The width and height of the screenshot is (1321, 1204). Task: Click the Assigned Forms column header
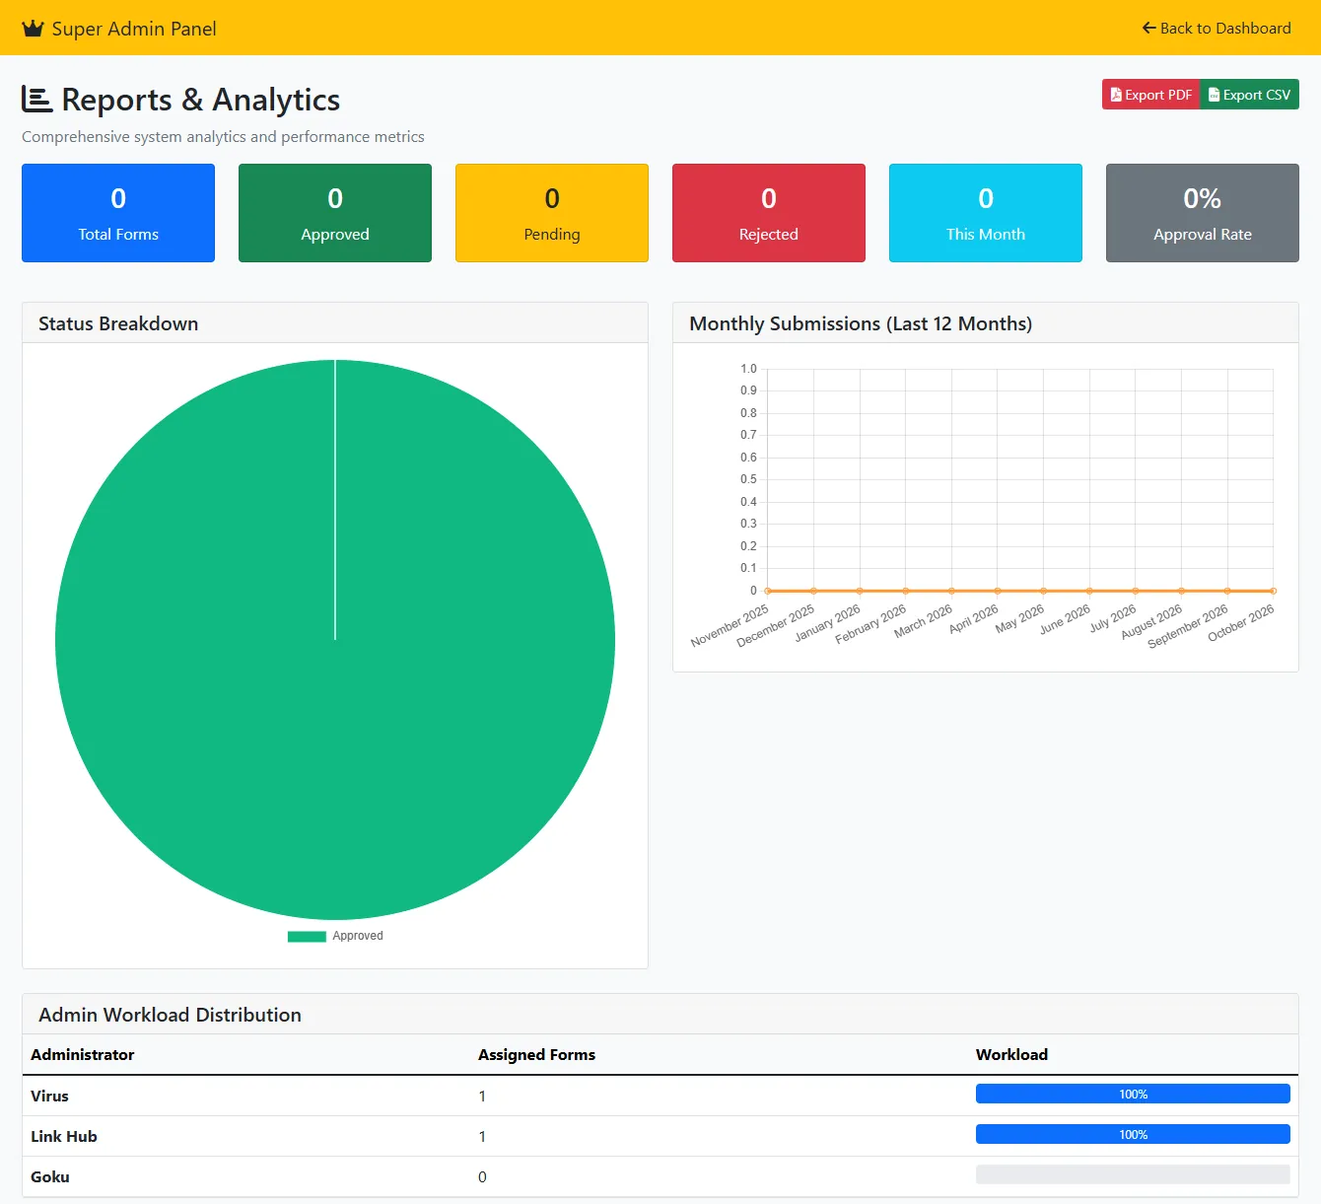tap(536, 1054)
